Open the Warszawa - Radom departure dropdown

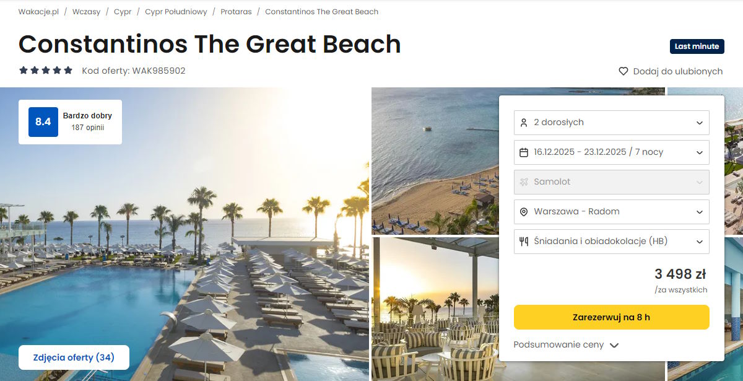pos(611,212)
